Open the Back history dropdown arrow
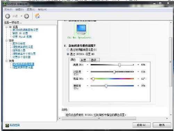Viewport: 174px width, 131px height. (22, 16)
